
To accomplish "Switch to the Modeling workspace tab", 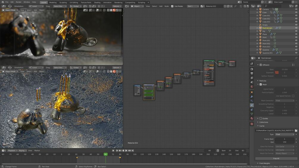I will (x=53, y=2).
